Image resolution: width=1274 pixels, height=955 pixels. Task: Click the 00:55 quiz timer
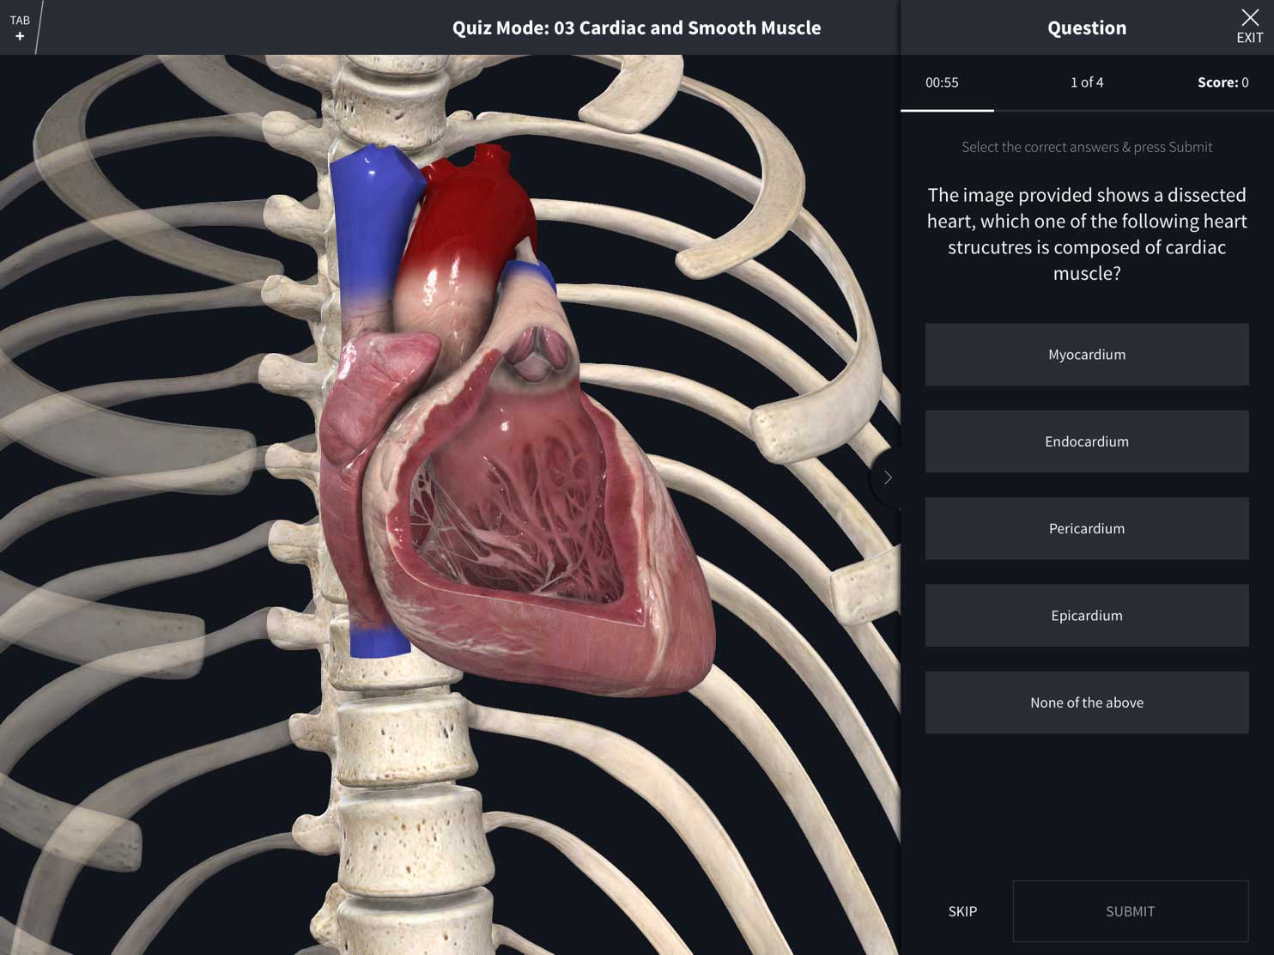942,82
